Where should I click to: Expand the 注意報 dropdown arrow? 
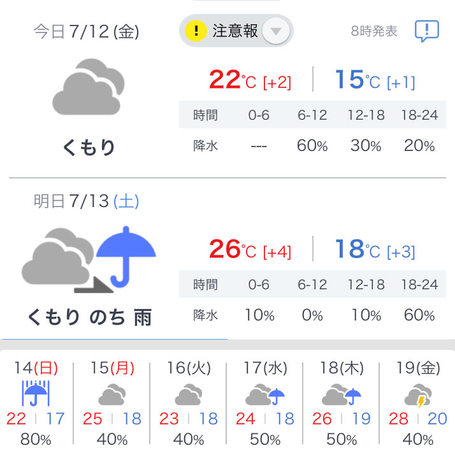[x=276, y=31]
